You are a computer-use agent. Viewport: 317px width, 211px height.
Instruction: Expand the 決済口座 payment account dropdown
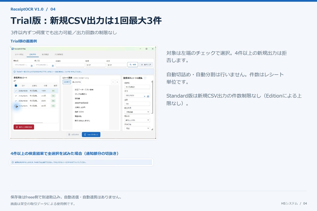137,128
